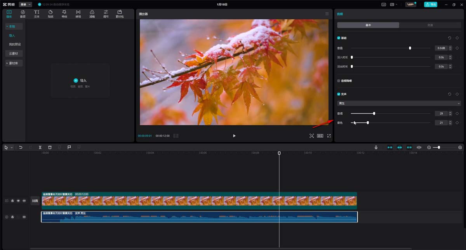This screenshot has height=250, width=466.
Task: Switch to the 文本 text tab
Action: (37, 14)
